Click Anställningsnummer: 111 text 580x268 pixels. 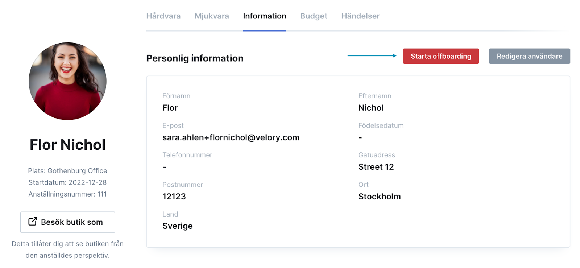[67, 194]
